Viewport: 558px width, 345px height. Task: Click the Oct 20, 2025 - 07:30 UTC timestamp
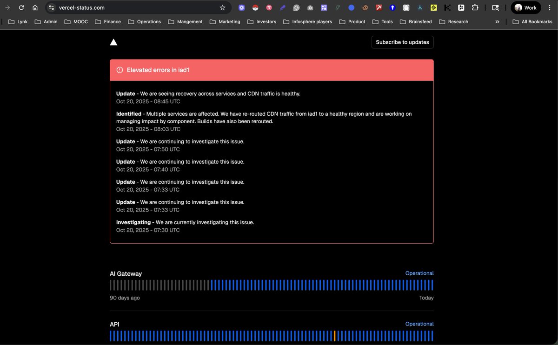coord(148,230)
